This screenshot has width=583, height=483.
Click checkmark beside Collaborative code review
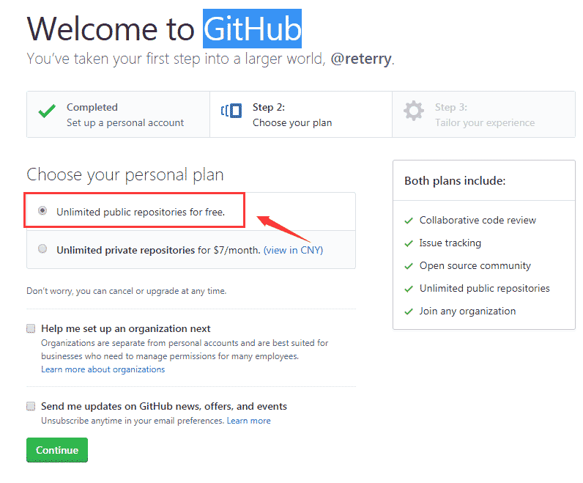pyautogui.click(x=409, y=221)
